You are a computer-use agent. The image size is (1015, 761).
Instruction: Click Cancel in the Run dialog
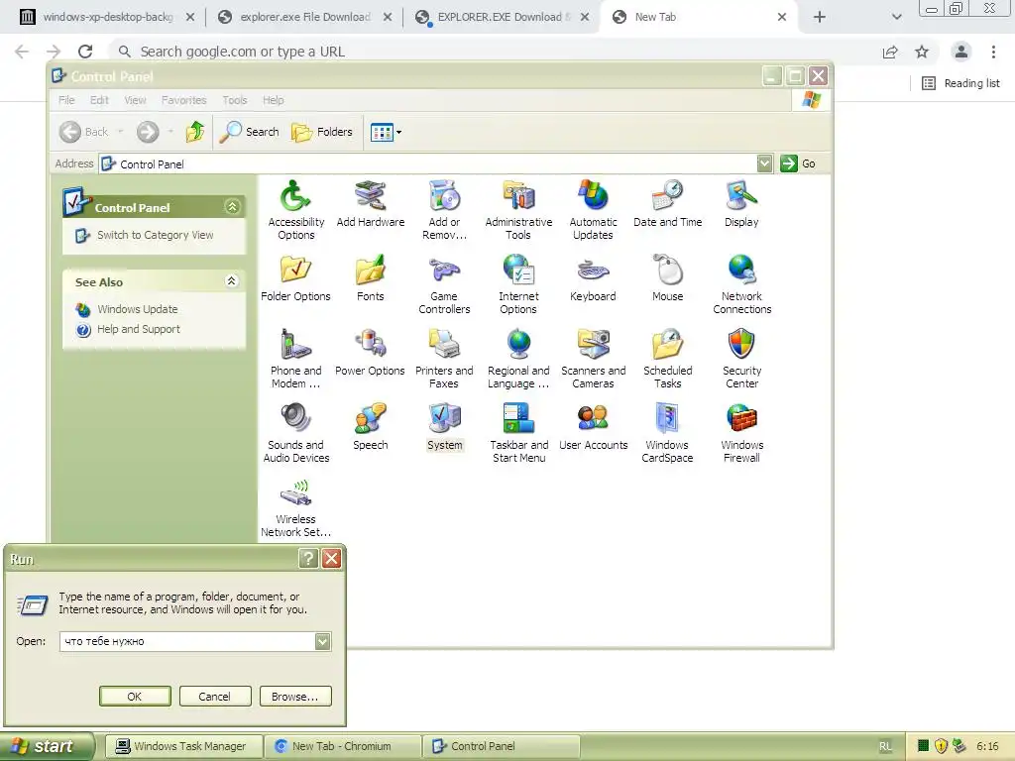215,697
